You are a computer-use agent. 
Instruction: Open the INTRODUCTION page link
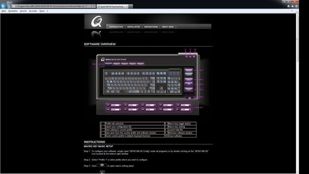116,27
